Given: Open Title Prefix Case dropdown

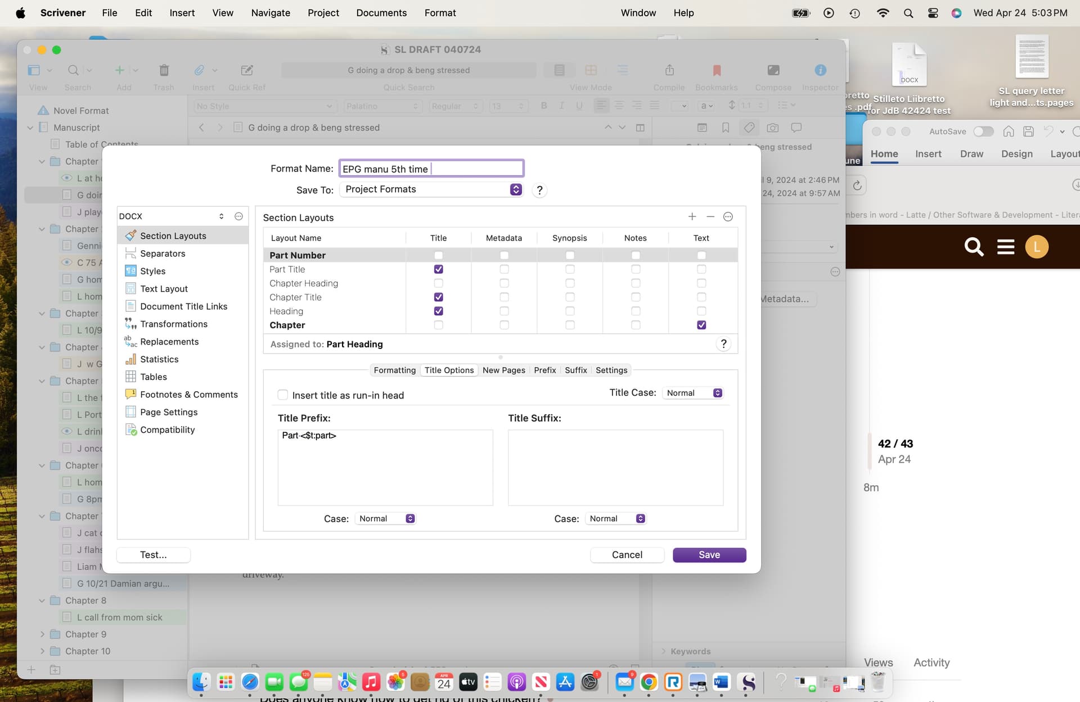Looking at the screenshot, I should (x=385, y=518).
